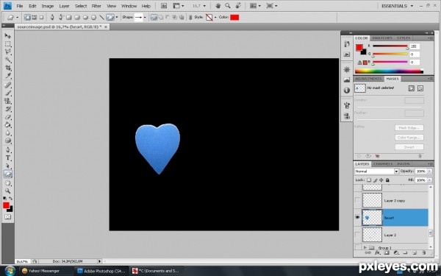Open the custom Shape picker dropdown
Image resolution: width=441 pixels, height=276 pixels.
145,18
